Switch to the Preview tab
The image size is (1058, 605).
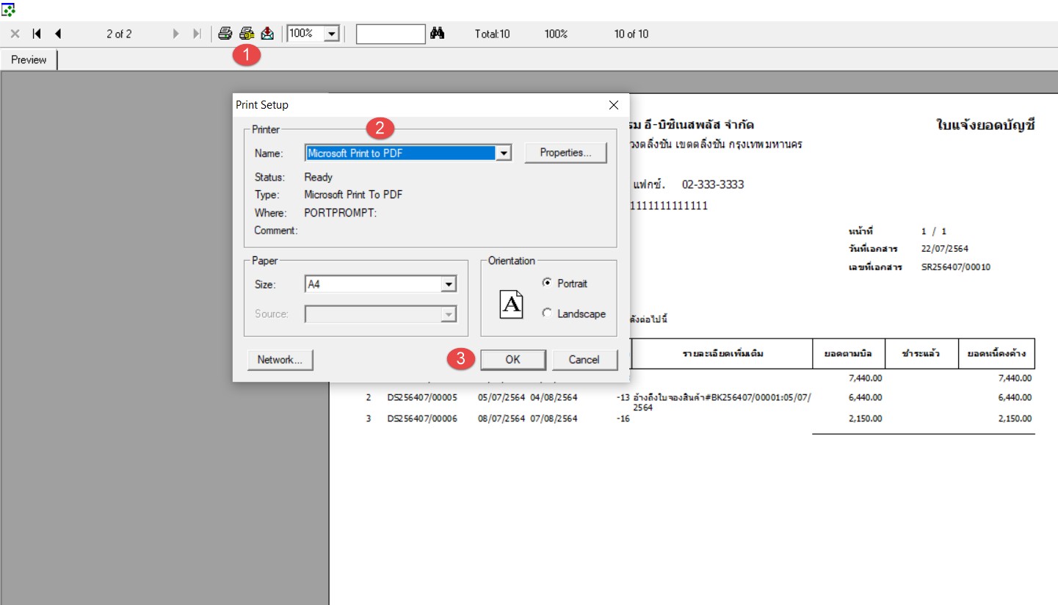[29, 60]
